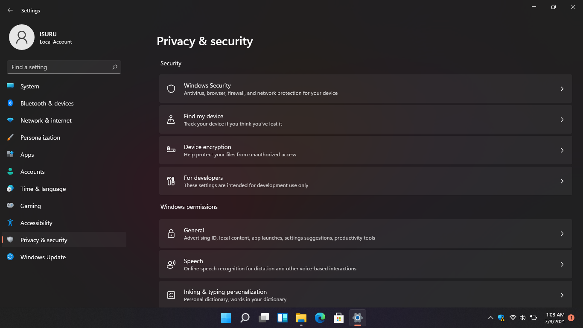Expand the Find my device chevron
Image resolution: width=583 pixels, height=328 pixels.
click(562, 120)
